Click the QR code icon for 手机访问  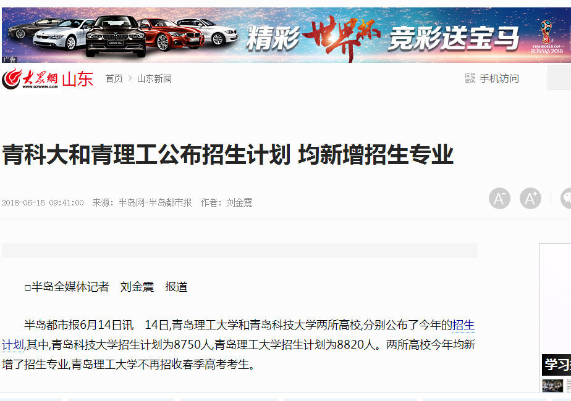tap(470, 78)
